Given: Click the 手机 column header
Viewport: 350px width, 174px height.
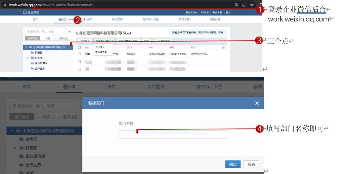Looking at the screenshot, I should [150, 48].
